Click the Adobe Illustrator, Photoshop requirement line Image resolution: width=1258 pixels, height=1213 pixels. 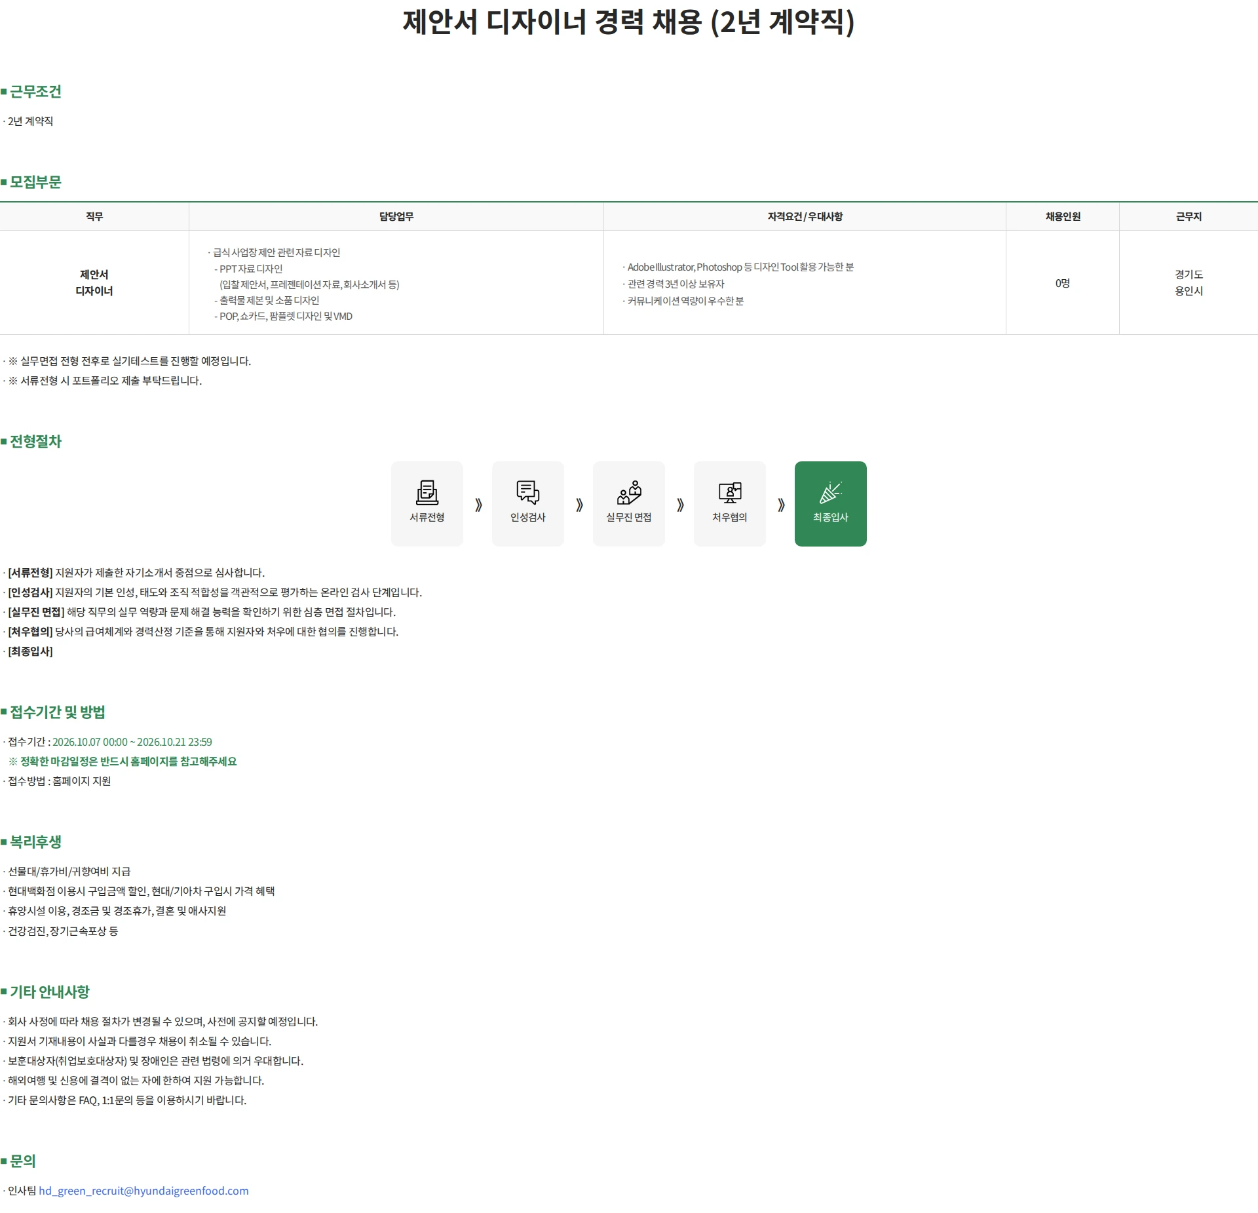pyautogui.click(x=738, y=267)
